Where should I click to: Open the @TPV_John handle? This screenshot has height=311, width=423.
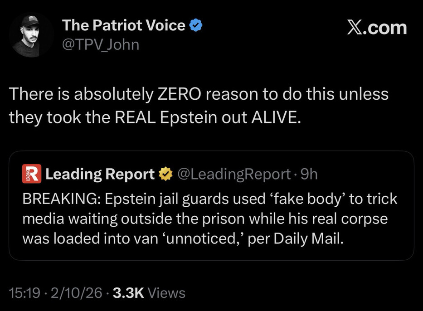point(101,44)
